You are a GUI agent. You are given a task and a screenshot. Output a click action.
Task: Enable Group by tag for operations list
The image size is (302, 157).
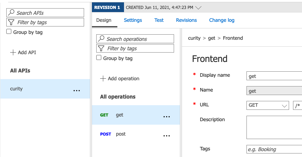pos(99,58)
